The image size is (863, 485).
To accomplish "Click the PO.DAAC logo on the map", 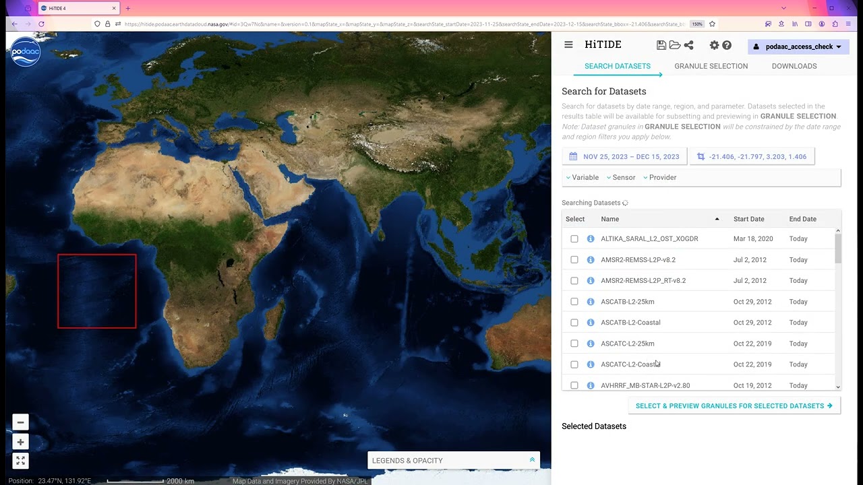I will 26,51.
